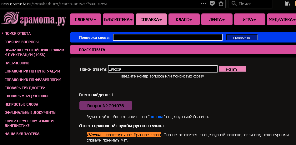Bookmark this page with star icon
296x145 pixels.
pyautogui.click(x=221, y=4)
